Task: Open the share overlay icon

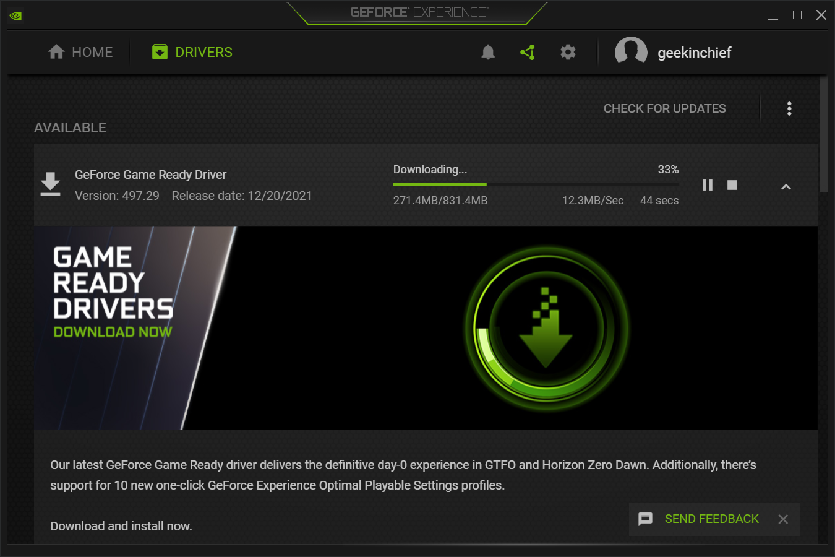Action: pyautogui.click(x=528, y=53)
